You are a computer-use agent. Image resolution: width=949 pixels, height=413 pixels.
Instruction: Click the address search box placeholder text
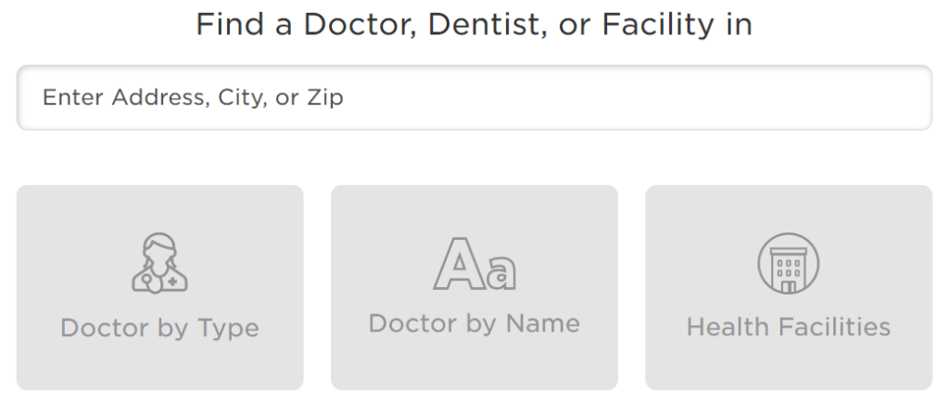point(193,97)
